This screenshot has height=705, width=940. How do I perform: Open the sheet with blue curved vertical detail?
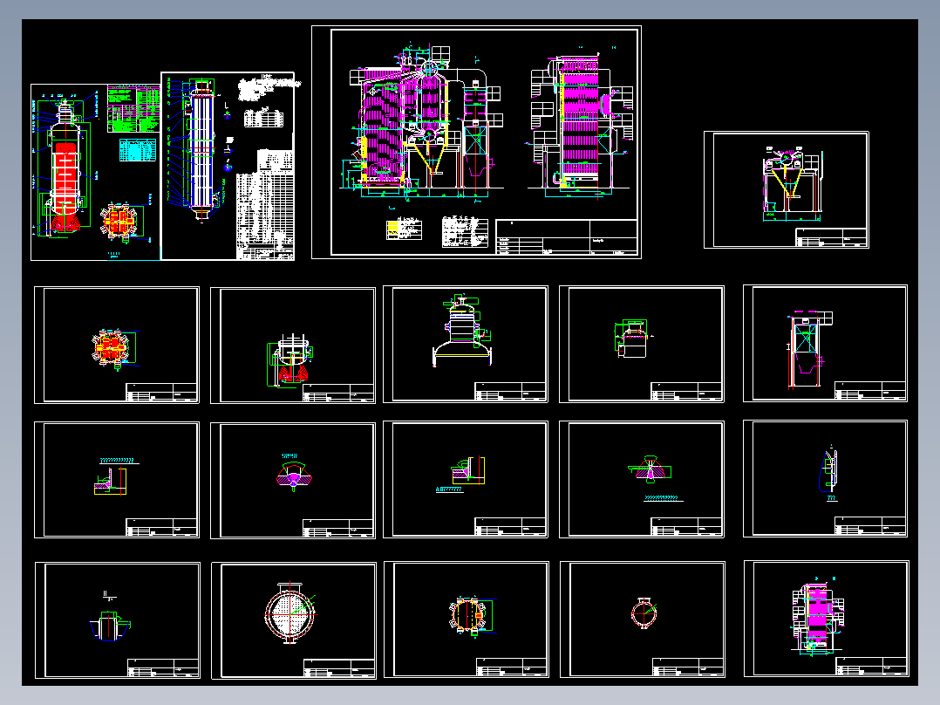(825, 478)
